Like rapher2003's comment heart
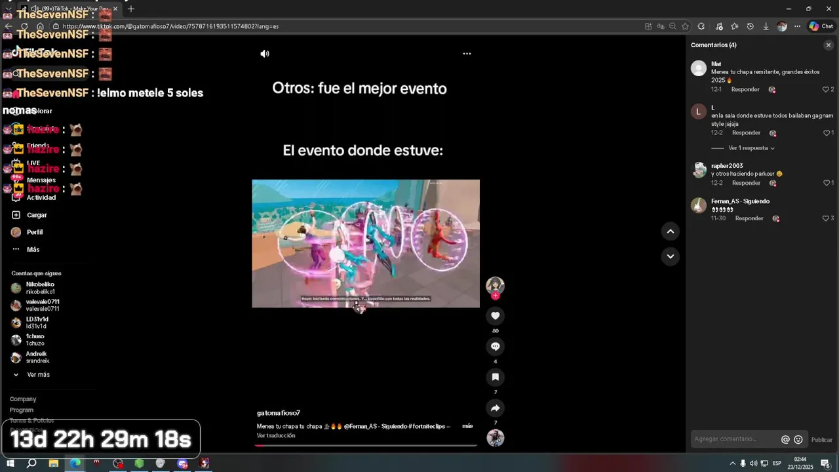The width and height of the screenshot is (839, 472). [x=826, y=183]
